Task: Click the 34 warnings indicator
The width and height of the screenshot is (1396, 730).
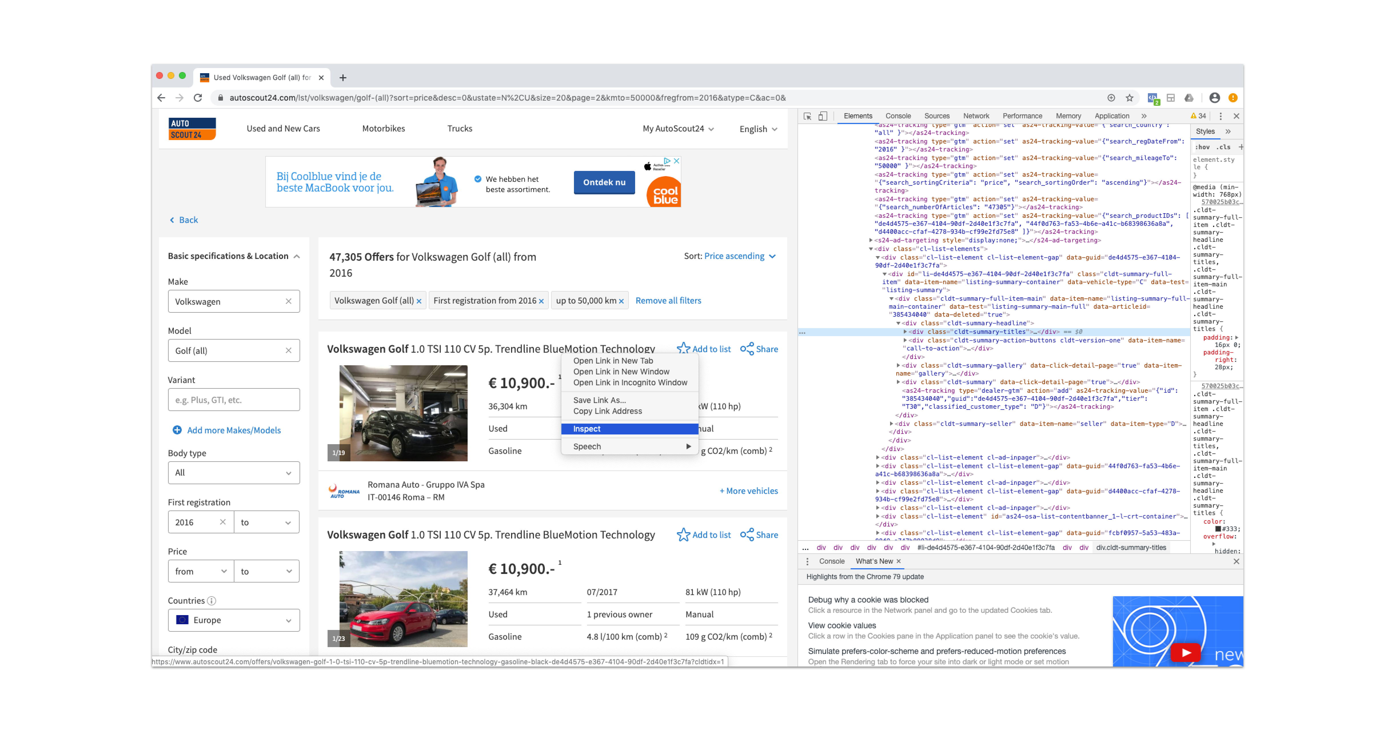Action: (x=1198, y=116)
